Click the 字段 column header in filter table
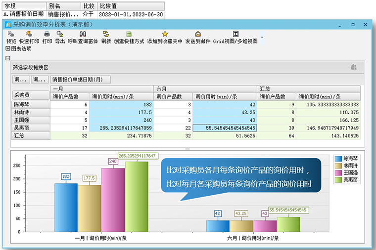Viewport: 376px width, 250px height. (24, 6)
